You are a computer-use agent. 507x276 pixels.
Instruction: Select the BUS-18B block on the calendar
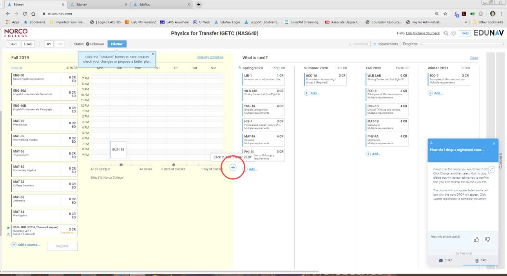click(x=118, y=150)
